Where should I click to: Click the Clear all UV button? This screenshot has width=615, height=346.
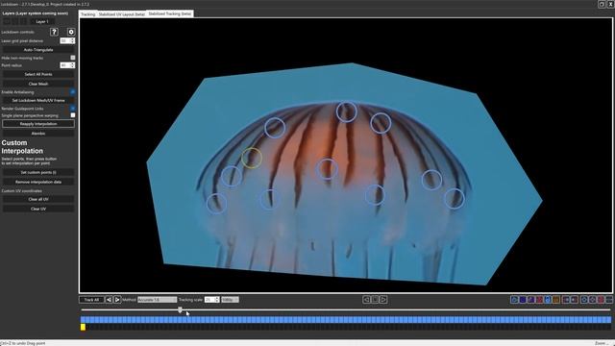[38, 199]
